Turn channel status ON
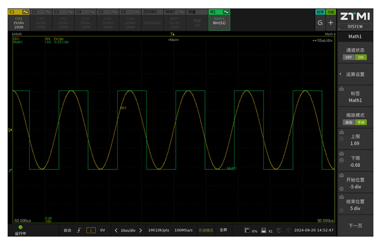The height and width of the screenshot is (245, 381). 361,57
